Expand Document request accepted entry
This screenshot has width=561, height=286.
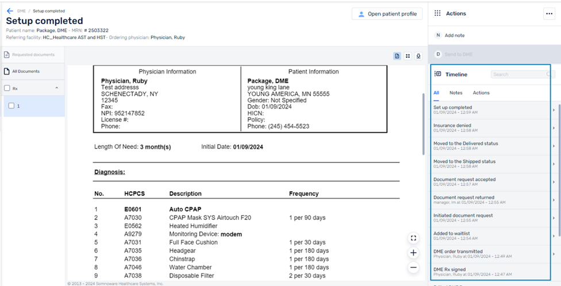pos(554,182)
